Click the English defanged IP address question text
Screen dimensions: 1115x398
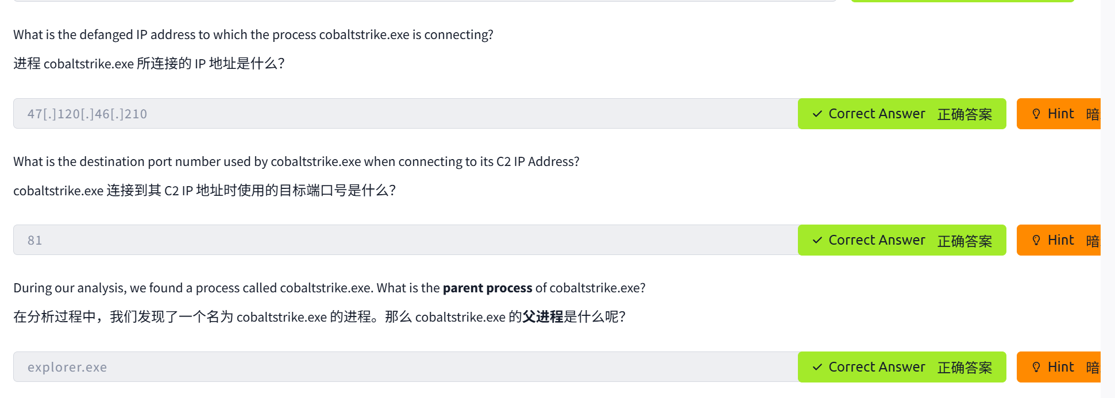tap(253, 34)
